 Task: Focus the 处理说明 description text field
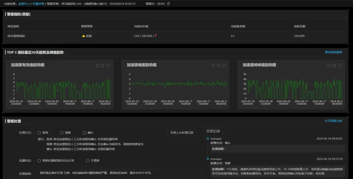click(119, 173)
